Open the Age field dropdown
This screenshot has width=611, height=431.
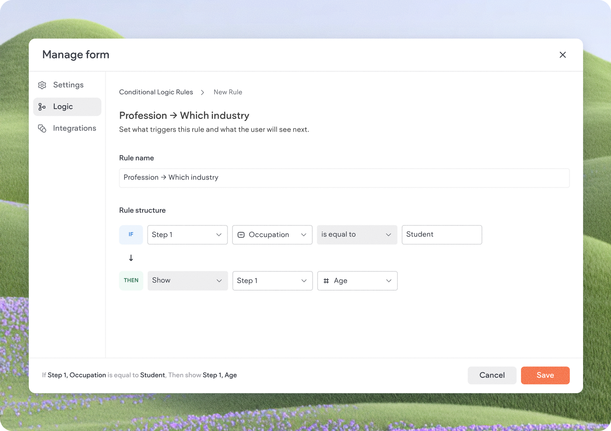(x=357, y=281)
